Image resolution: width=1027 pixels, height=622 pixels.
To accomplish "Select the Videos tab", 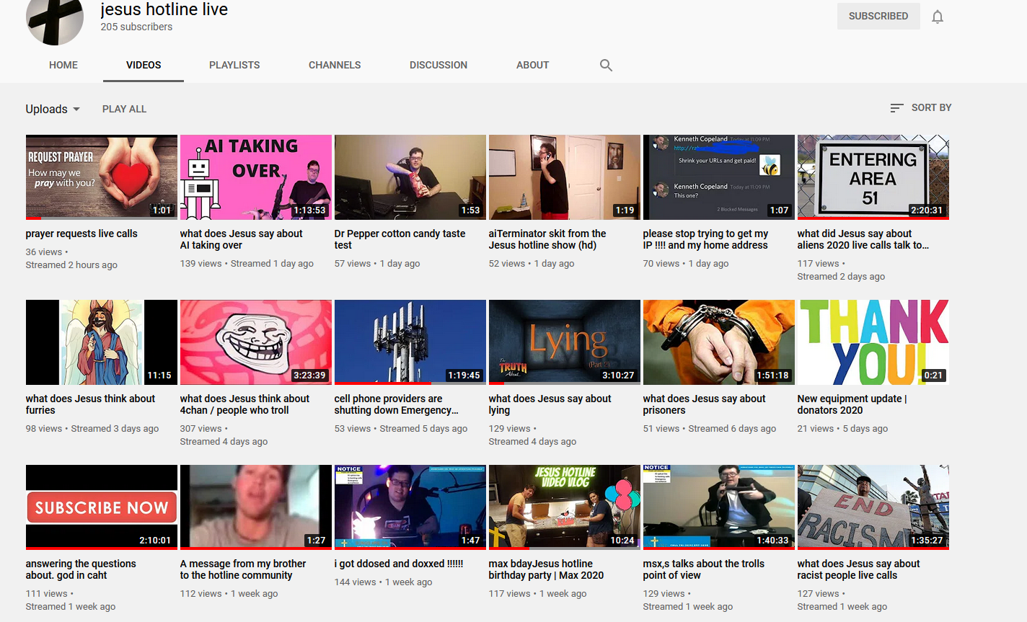I will [x=144, y=65].
